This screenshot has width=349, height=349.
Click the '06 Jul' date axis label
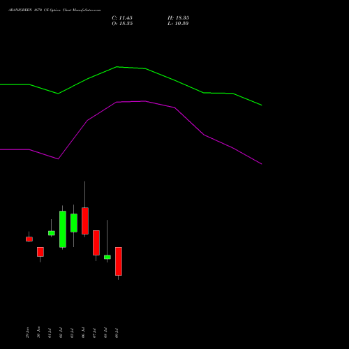click(83, 333)
